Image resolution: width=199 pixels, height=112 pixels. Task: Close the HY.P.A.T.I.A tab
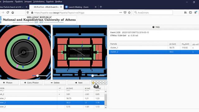(61, 7)
